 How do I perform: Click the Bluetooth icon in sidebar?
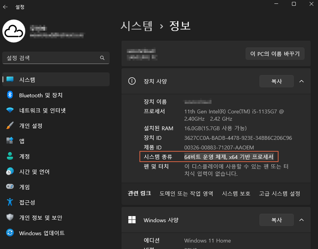[x=10, y=95]
